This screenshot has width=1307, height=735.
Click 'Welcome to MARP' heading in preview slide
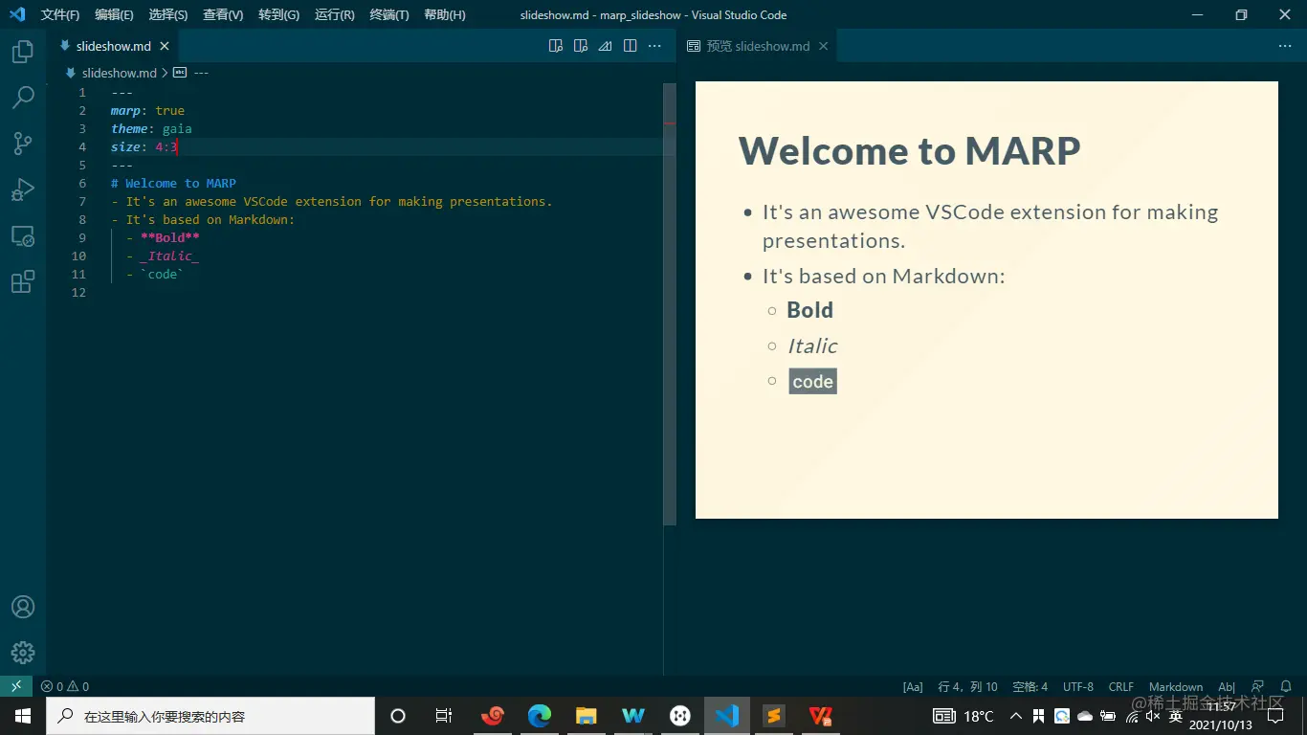pos(909,151)
